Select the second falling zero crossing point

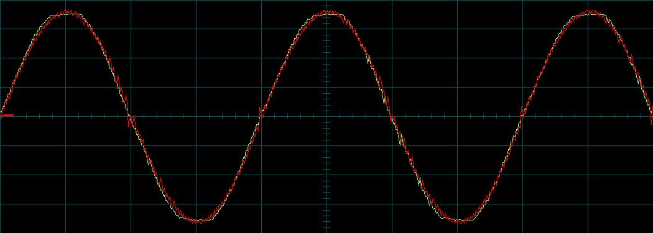392,117
